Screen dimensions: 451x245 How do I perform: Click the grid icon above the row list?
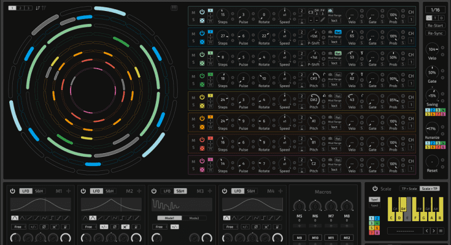tap(175, 8)
